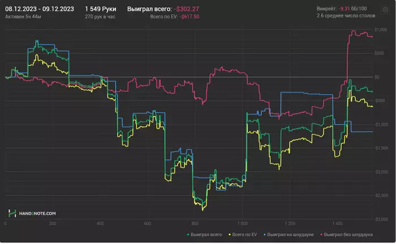
Task: Click the blue dot beside 'Выиграл на шоудауне'
Action: point(264,233)
